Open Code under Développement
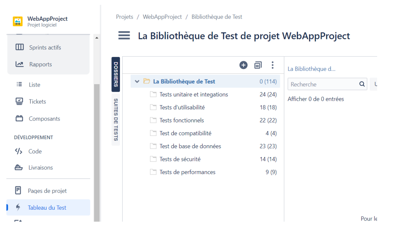 (x=35, y=151)
